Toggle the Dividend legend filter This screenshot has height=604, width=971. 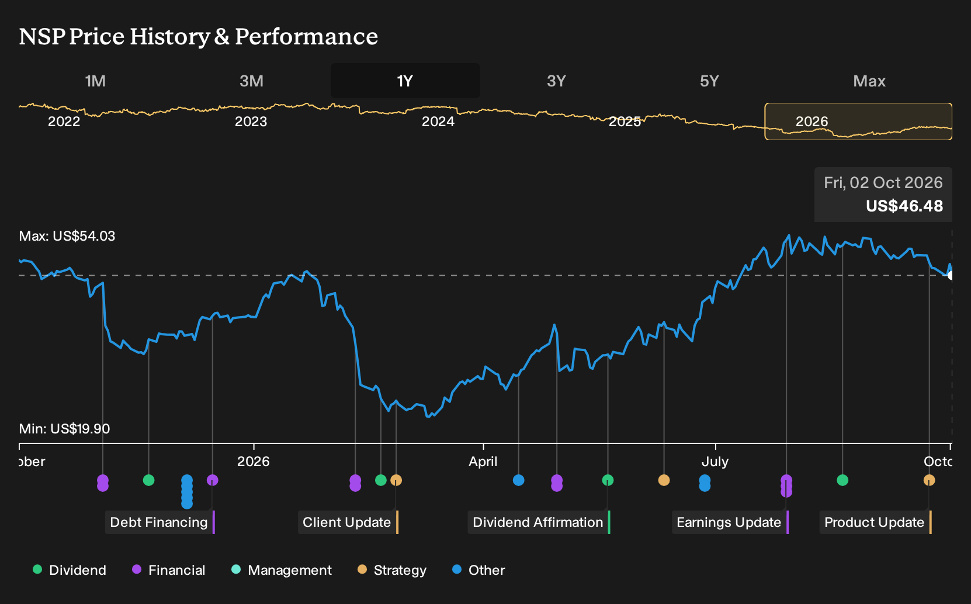coord(70,570)
